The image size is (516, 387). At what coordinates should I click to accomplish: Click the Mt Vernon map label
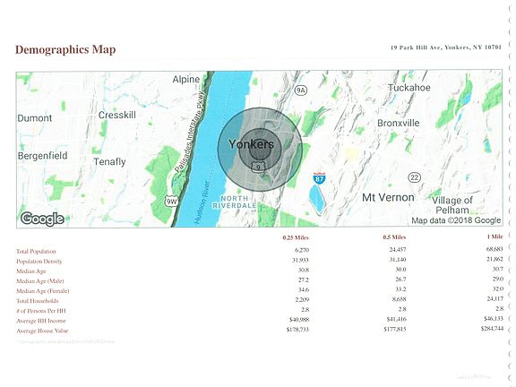[x=388, y=197]
